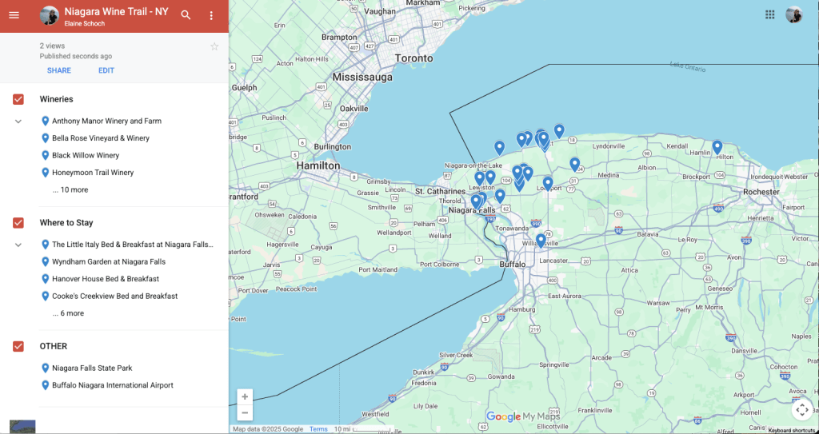This screenshot has width=819, height=434.
Task: Click pin icon beside Anthony Manor Winery
Action: click(46, 121)
